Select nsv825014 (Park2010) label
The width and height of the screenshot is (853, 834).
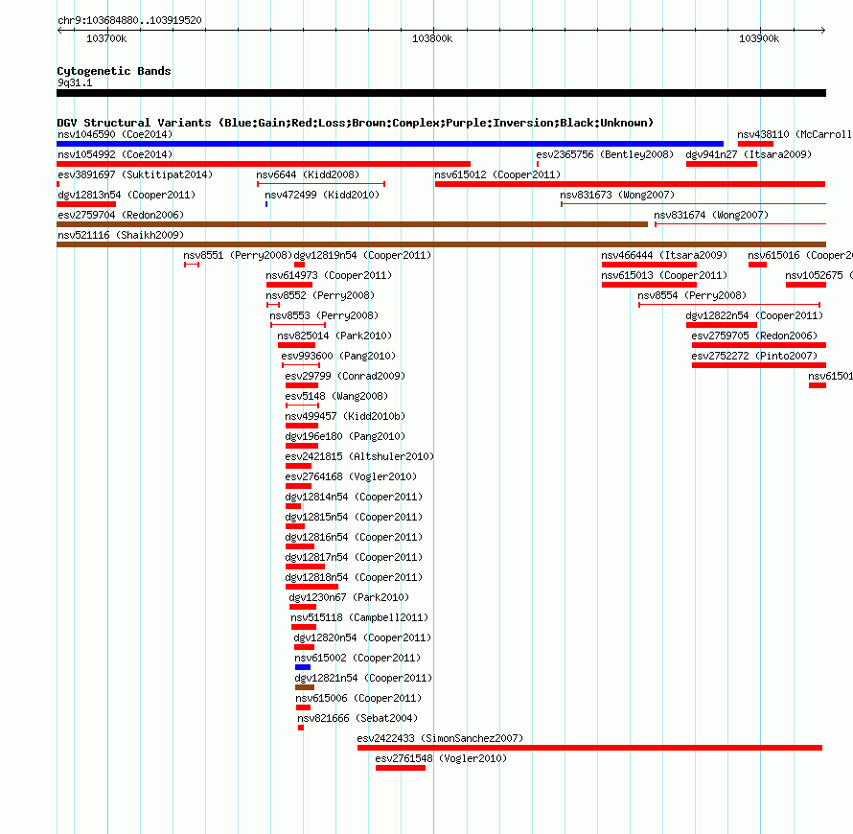tap(334, 336)
